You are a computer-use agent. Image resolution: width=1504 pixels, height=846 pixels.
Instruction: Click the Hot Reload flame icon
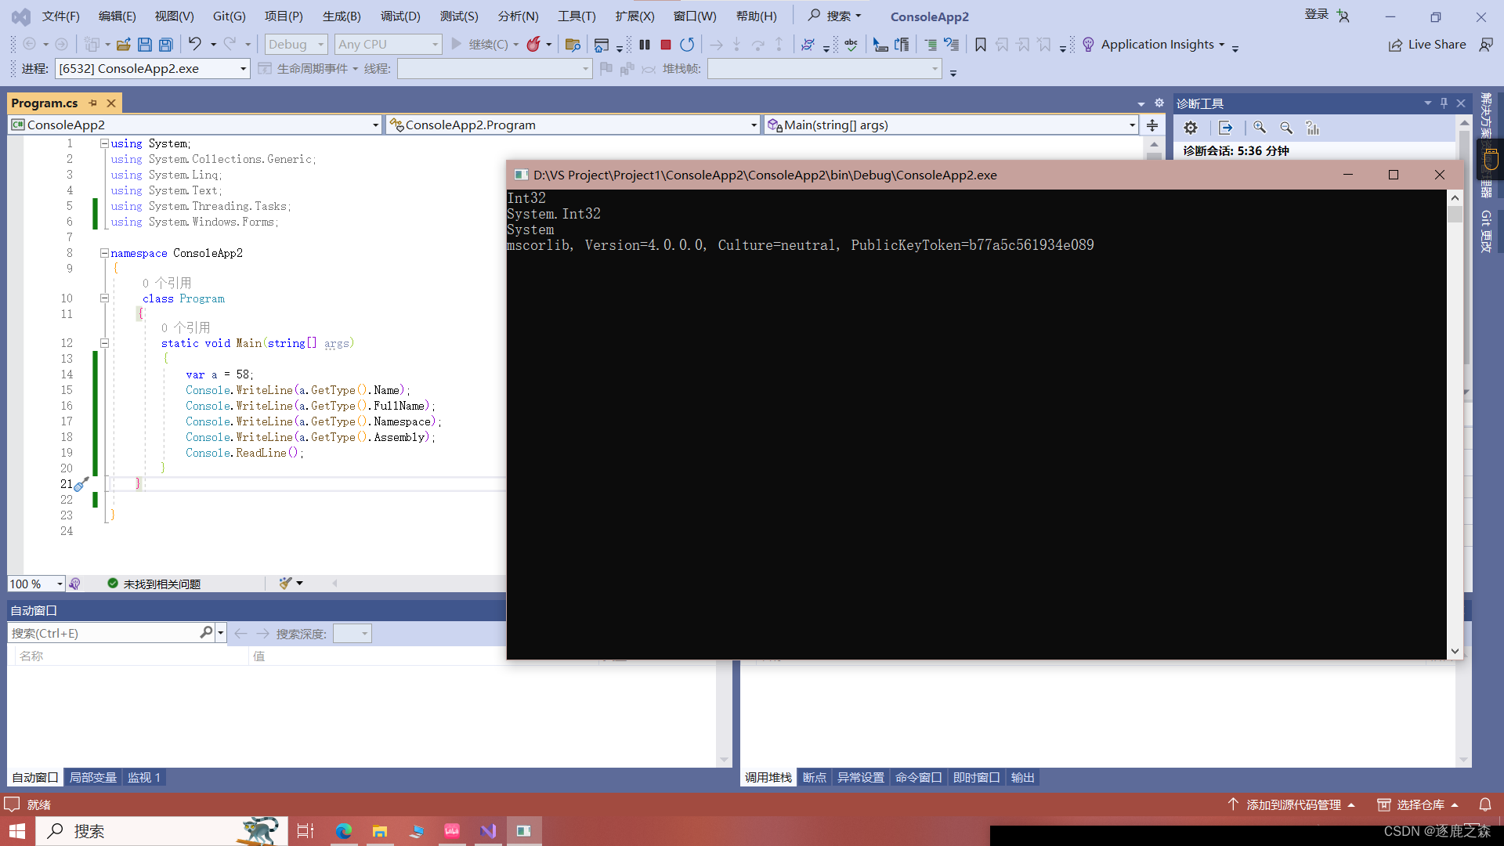pos(533,45)
